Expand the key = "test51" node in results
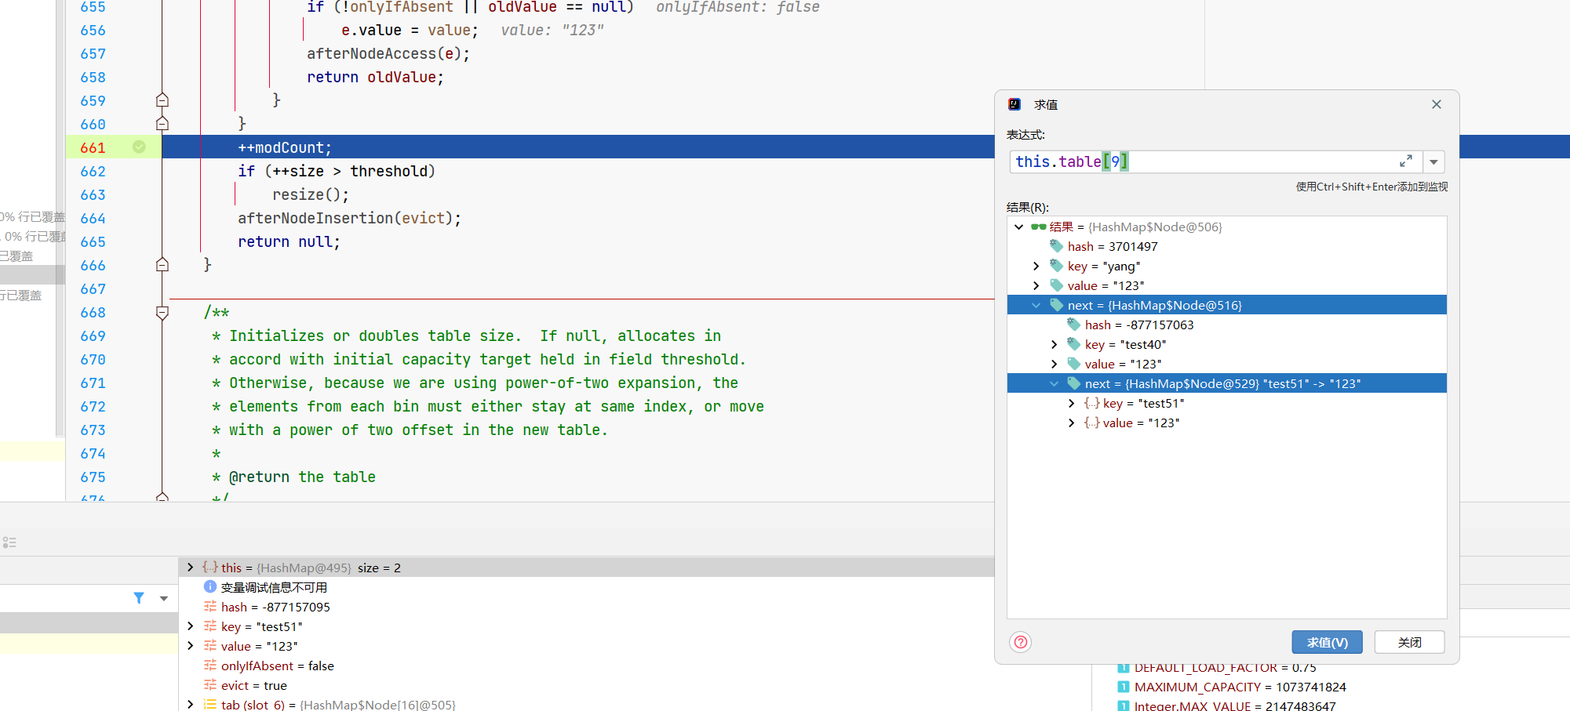This screenshot has width=1570, height=711. point(1072,404)
